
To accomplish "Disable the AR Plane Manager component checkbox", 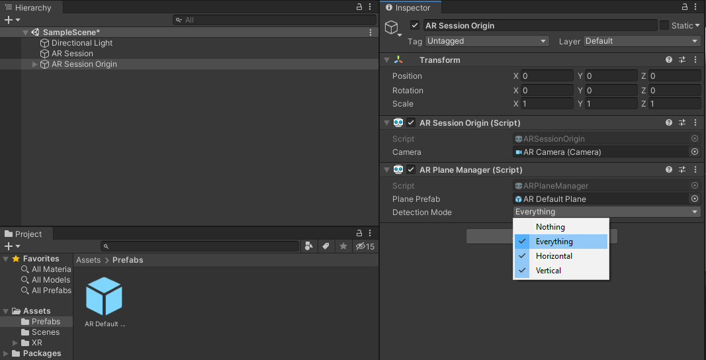I will pyautogui.click(x=411, y=170).
